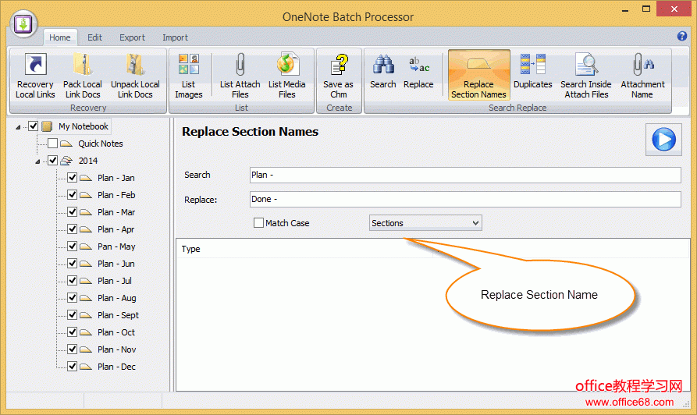Click in the Replace text field
The image size is (697, 415).
click(x=464, y=200)
